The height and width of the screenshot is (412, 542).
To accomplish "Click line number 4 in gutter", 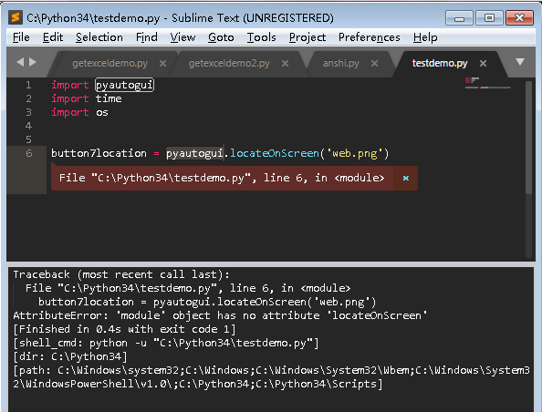I will click(28, 126).
